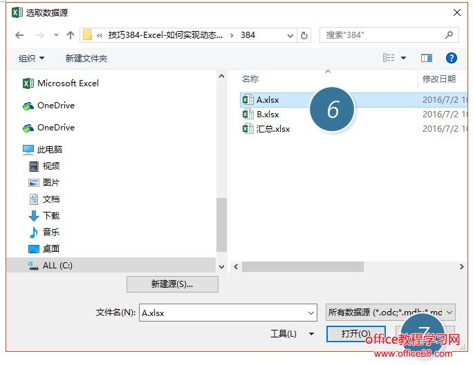Expand the view options dropdown arrow
This screenshot has height=365, width=473.
[x=403, y=58]
